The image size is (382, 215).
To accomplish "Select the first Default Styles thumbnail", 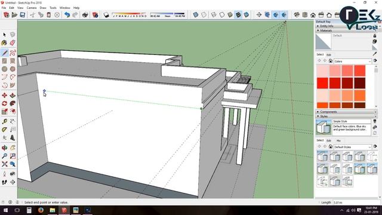I will (x=322, y=156).
